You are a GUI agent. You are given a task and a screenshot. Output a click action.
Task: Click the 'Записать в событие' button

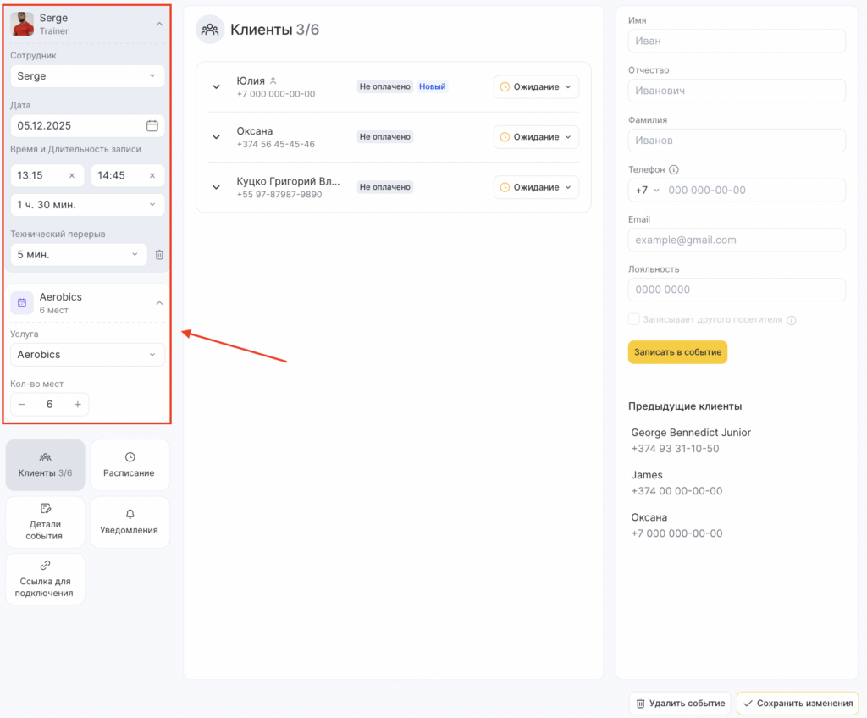click(677, 352)
